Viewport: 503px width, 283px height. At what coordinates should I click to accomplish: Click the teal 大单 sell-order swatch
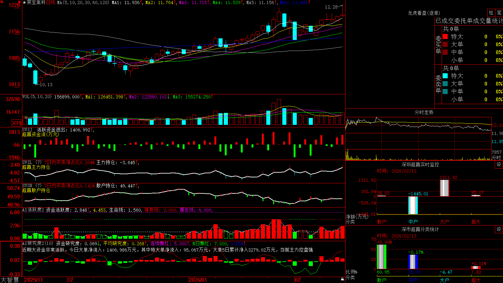[445, 84]
